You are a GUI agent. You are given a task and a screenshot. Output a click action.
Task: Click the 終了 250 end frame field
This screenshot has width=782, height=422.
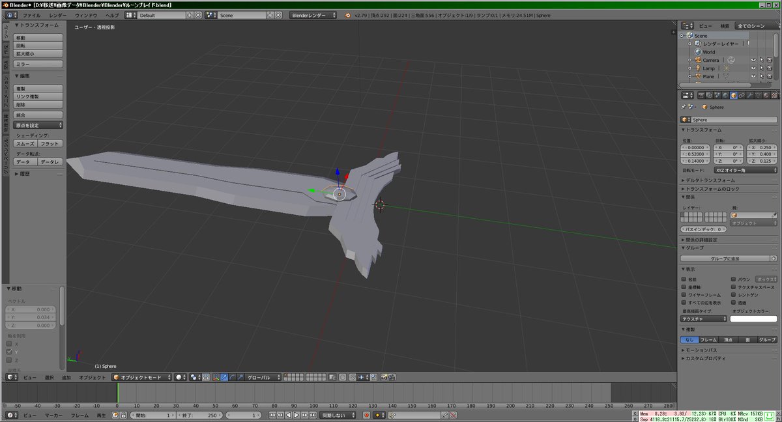pyautogui.click(x=199, y=415)
